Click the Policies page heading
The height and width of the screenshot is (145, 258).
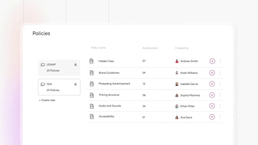click(41, 33)
